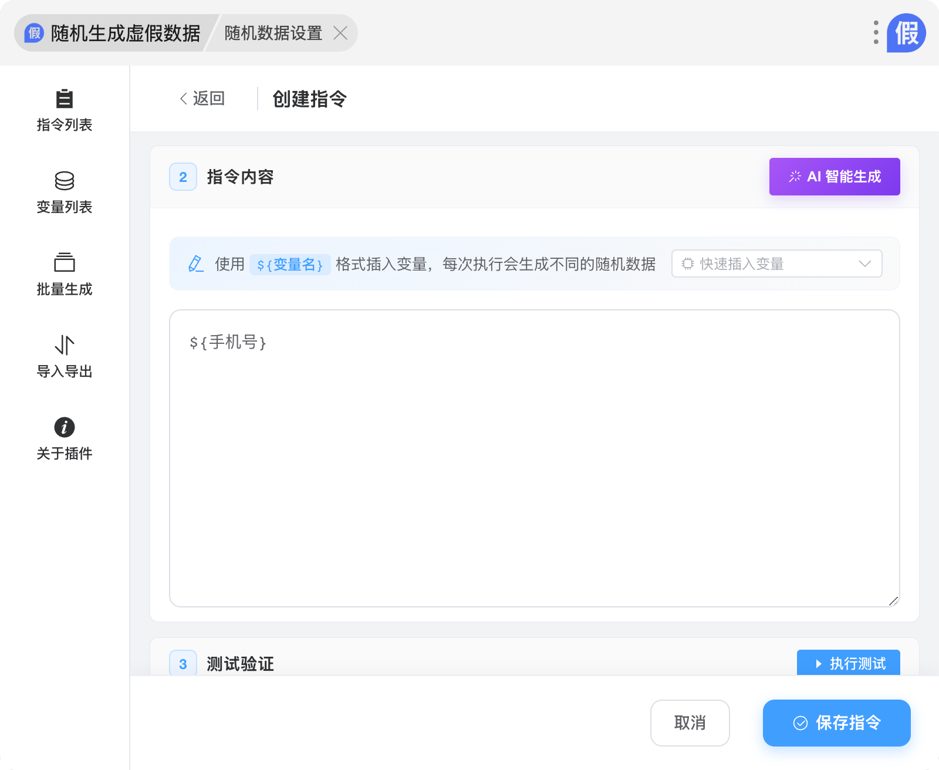Open the 关于插件 info icon
This screenshot has height=770, width=939.
pos(64,427)
